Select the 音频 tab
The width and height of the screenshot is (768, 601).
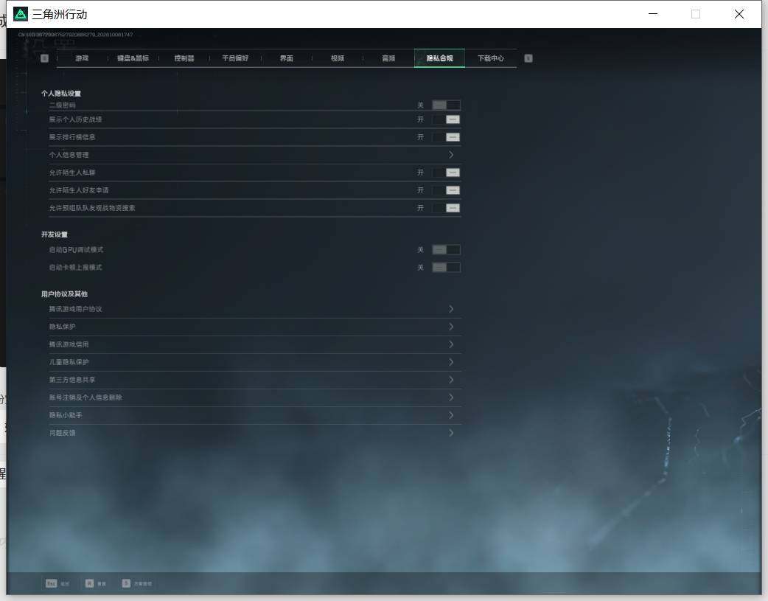pos(388,58)
